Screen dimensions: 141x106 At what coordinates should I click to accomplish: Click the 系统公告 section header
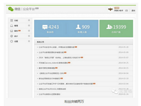84,42
